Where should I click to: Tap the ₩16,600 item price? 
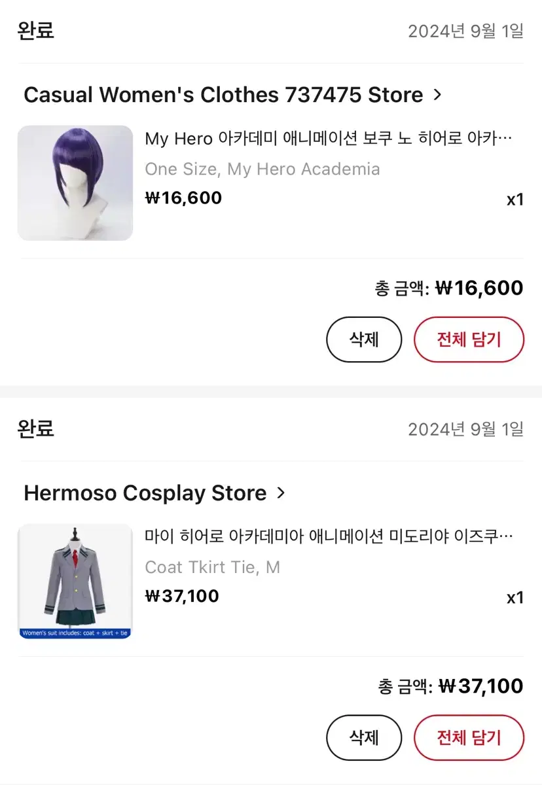(x=183, y=198)
